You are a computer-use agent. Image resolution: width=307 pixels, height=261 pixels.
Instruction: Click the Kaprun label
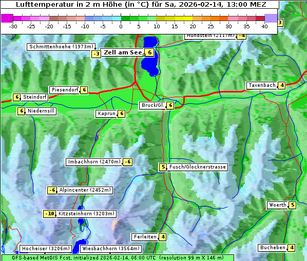click(x=106, y=114)
